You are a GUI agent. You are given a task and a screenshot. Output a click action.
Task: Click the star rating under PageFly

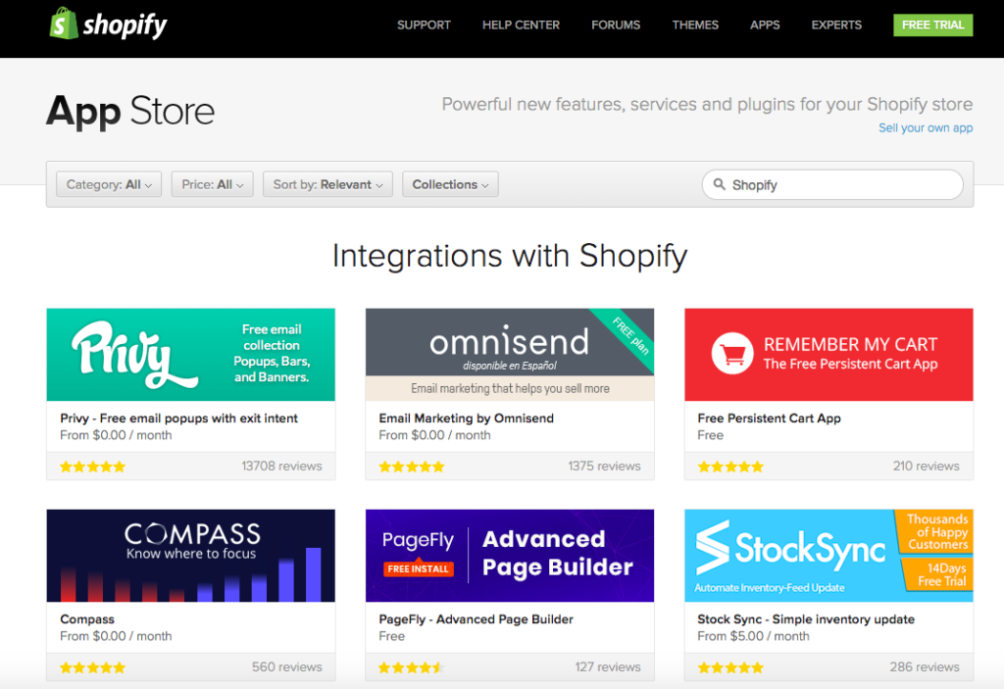(x=411, y=667)
